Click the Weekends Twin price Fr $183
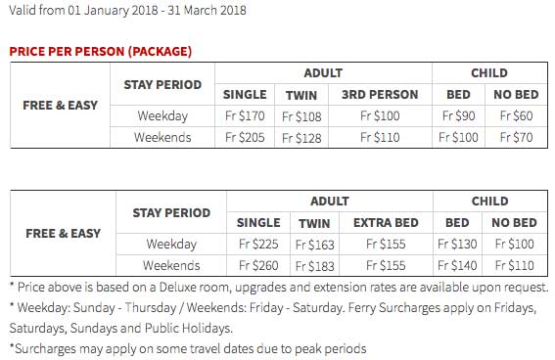 point(314,266)
